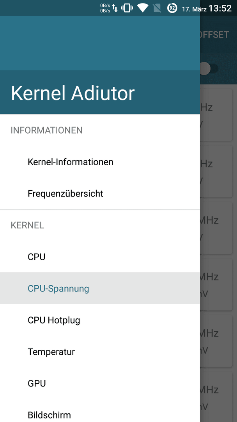Image resolution: width=237 pixels, height=422 pixels.
Task: Select the highlighted CPU-Spannung item
Action: tap(58, 288)
